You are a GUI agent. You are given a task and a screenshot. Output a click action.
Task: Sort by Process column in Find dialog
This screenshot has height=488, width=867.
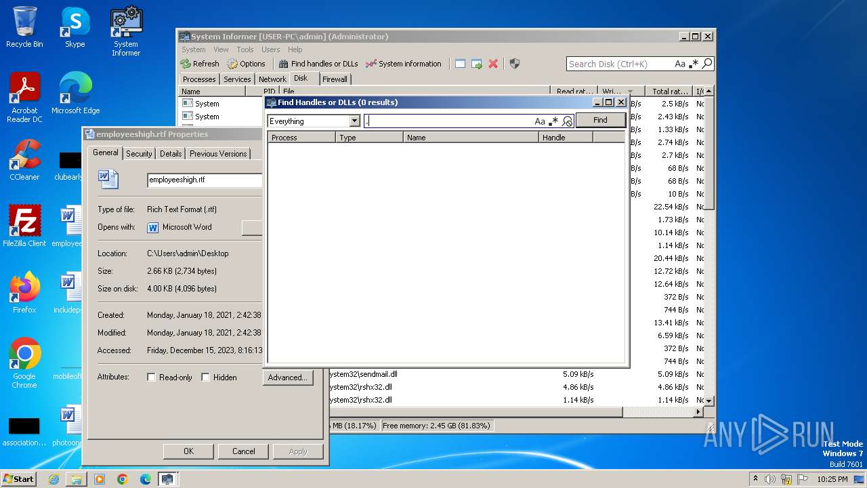click(301, 138)
